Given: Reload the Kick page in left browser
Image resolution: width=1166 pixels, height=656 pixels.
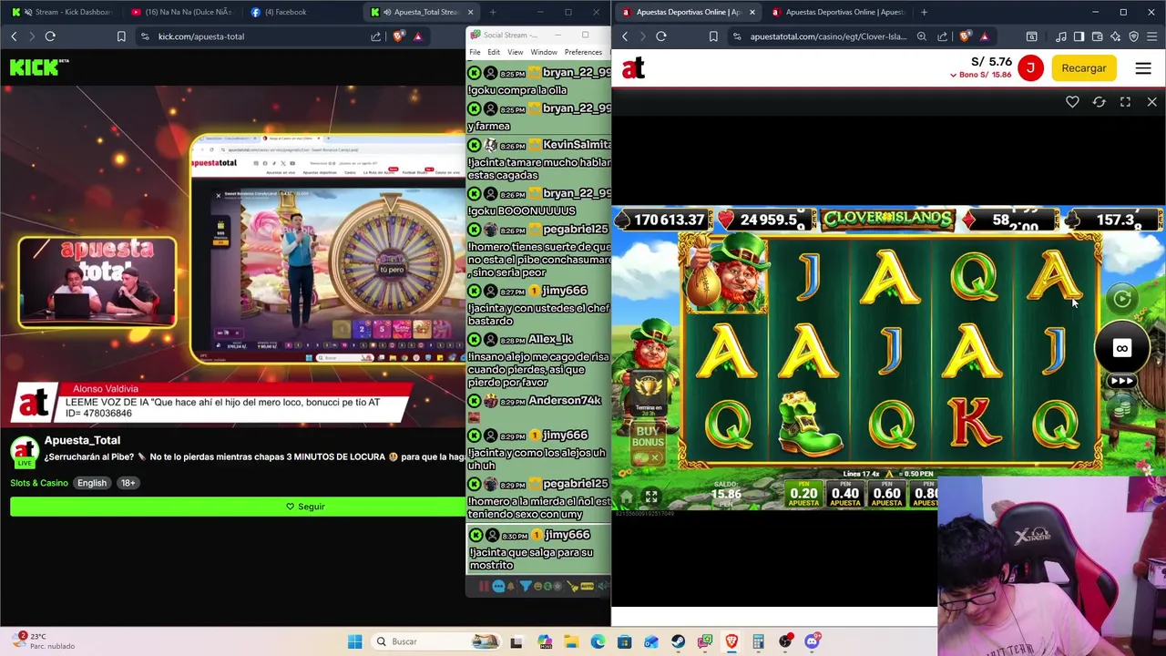Looking at the screenshot, I should (x=50, y=36).
